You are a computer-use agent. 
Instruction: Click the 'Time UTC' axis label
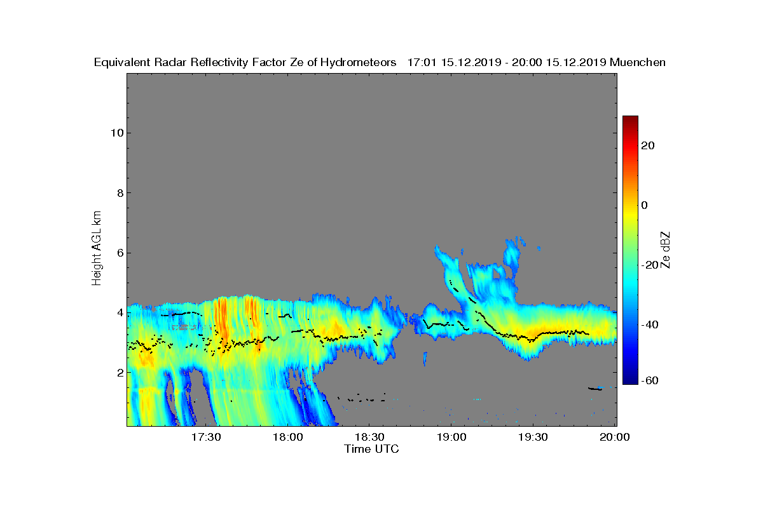[x=372, y=449]
